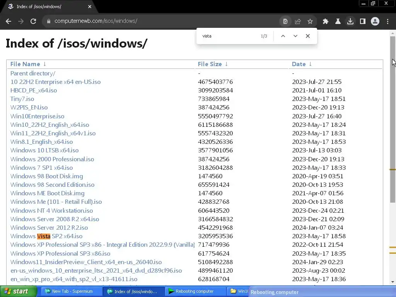Viewport: 396px width, 297px height.
Task: Close the Index of /isos/windows/ tab
Action: click(90, 7)
